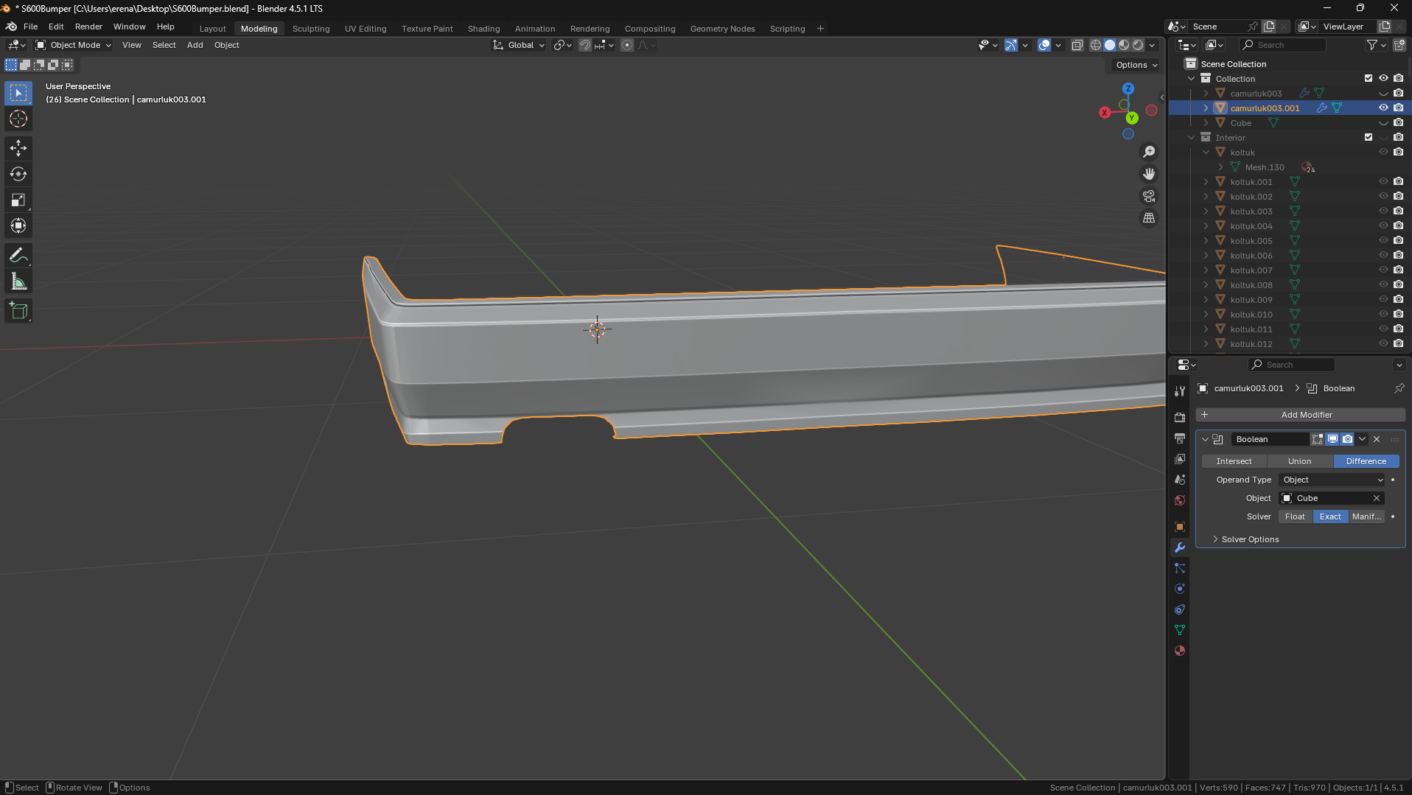Toggle Boolean modifier viewport display
The width and height of the screenshot is (1412, 795).
pyautogui.click(x=1332, y=439)
